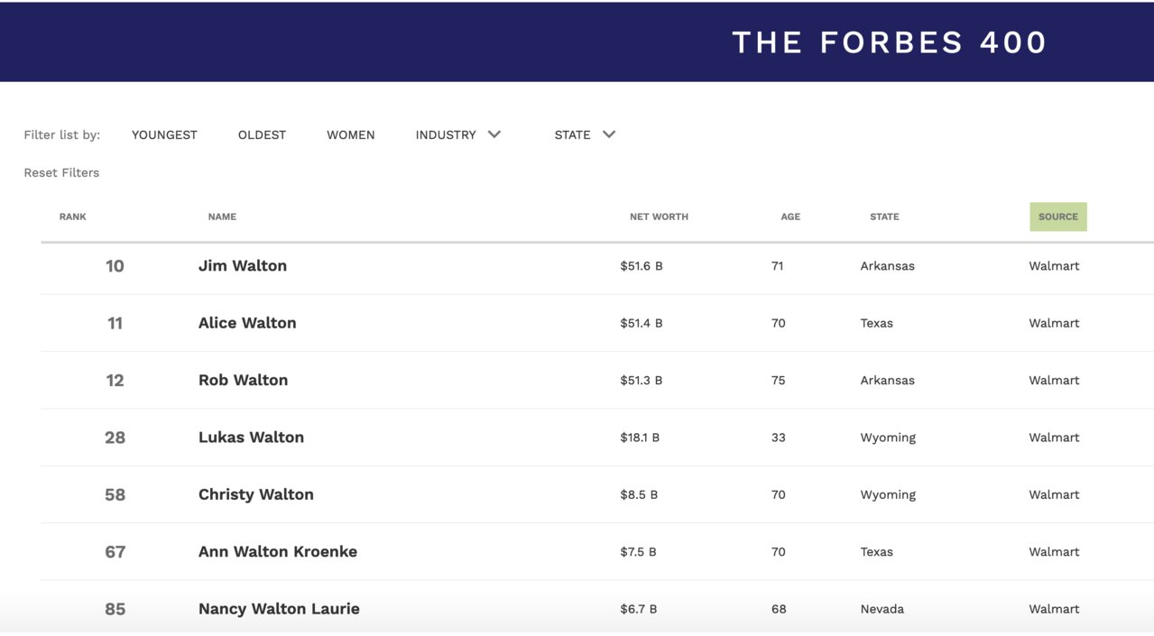The height and width of the screenshot is (636, 1154).
Task: Open the STATE filter dropdown arrow
Action: coord(609,134)
